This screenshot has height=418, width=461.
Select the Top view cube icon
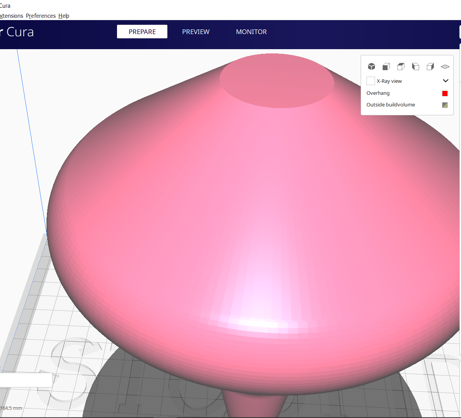pos(401,66)
